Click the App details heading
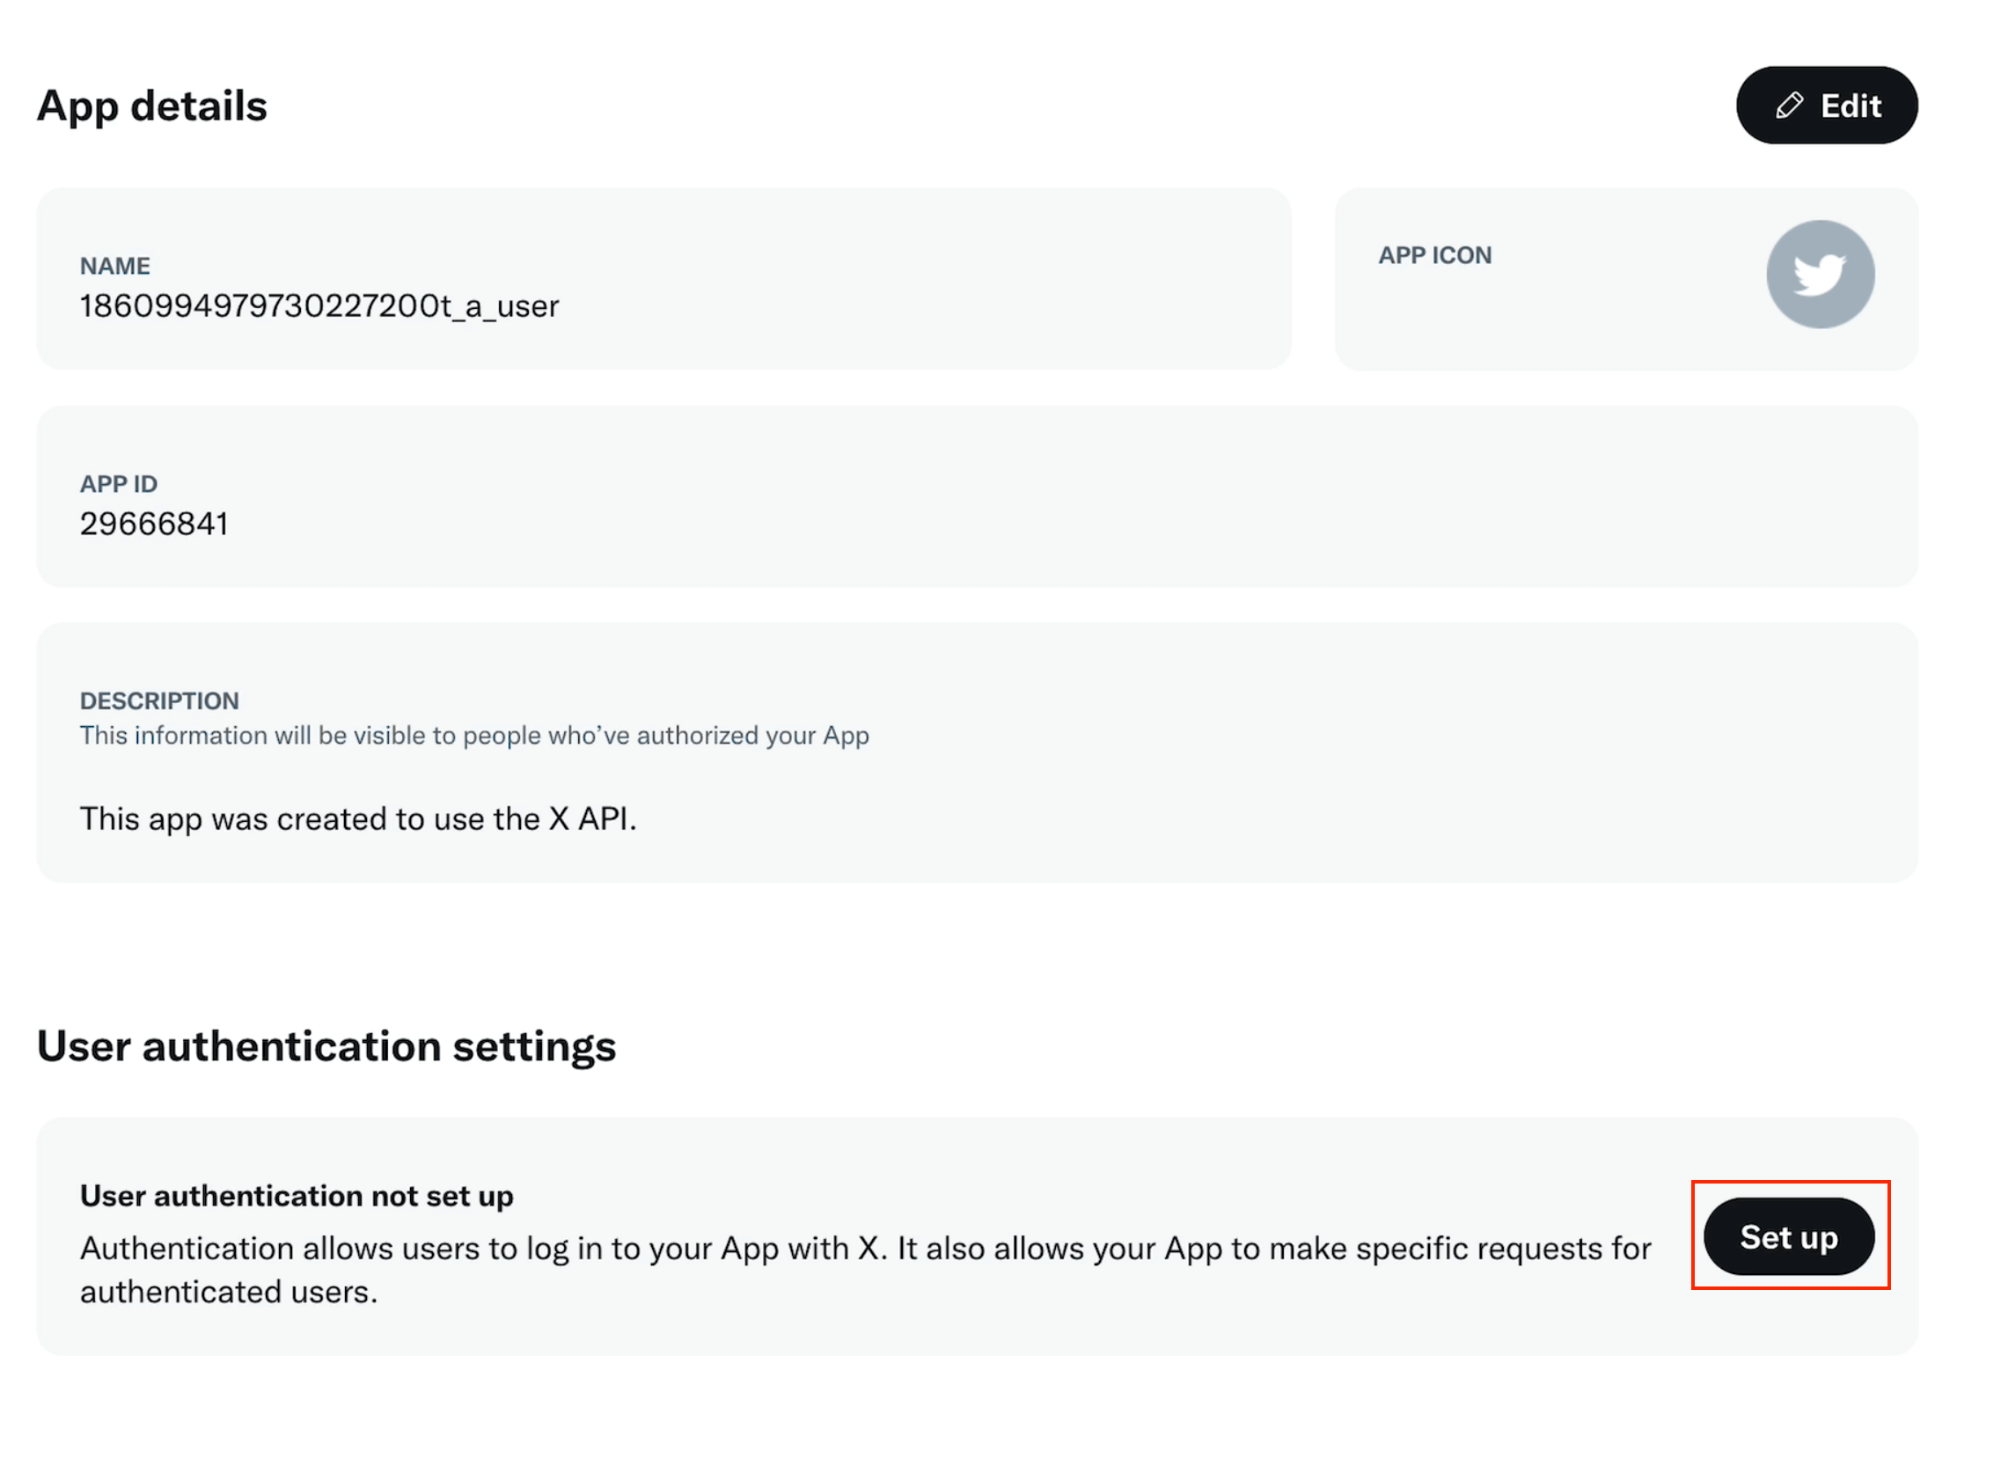Image resolution: width=2001 pixels, height=1466 pixels. point(151,105)
